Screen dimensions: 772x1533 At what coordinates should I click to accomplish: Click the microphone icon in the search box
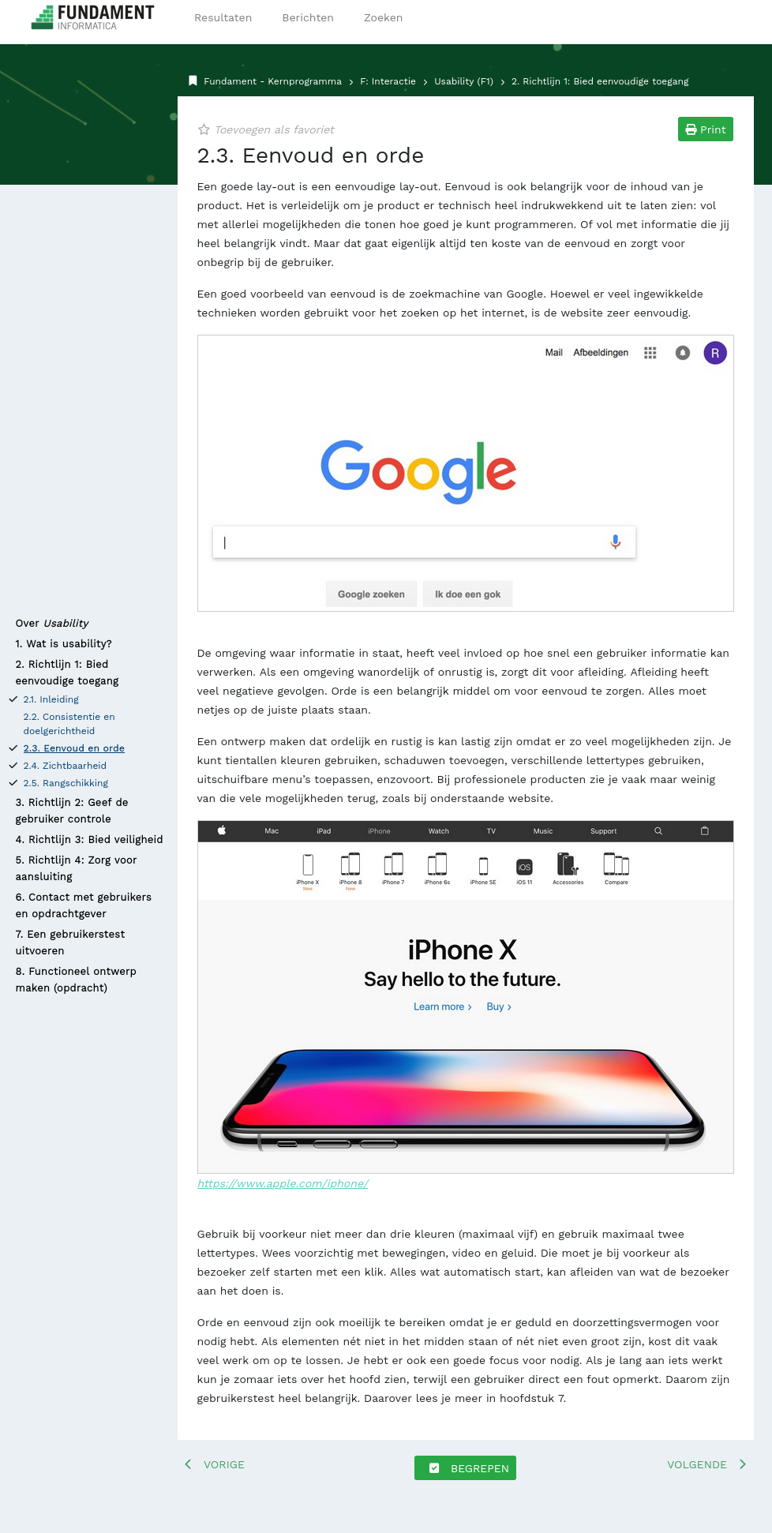pos(616,542)
